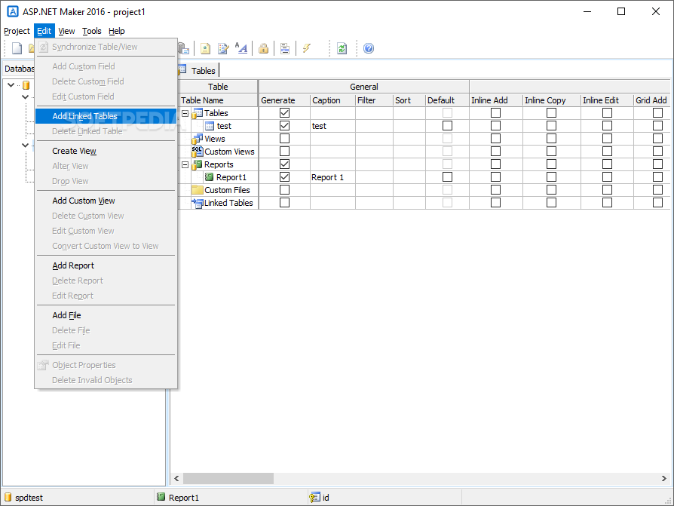Viewport: 674px width, 506px height.
Task: Click the Generate column header
Action: pos(284,100)
